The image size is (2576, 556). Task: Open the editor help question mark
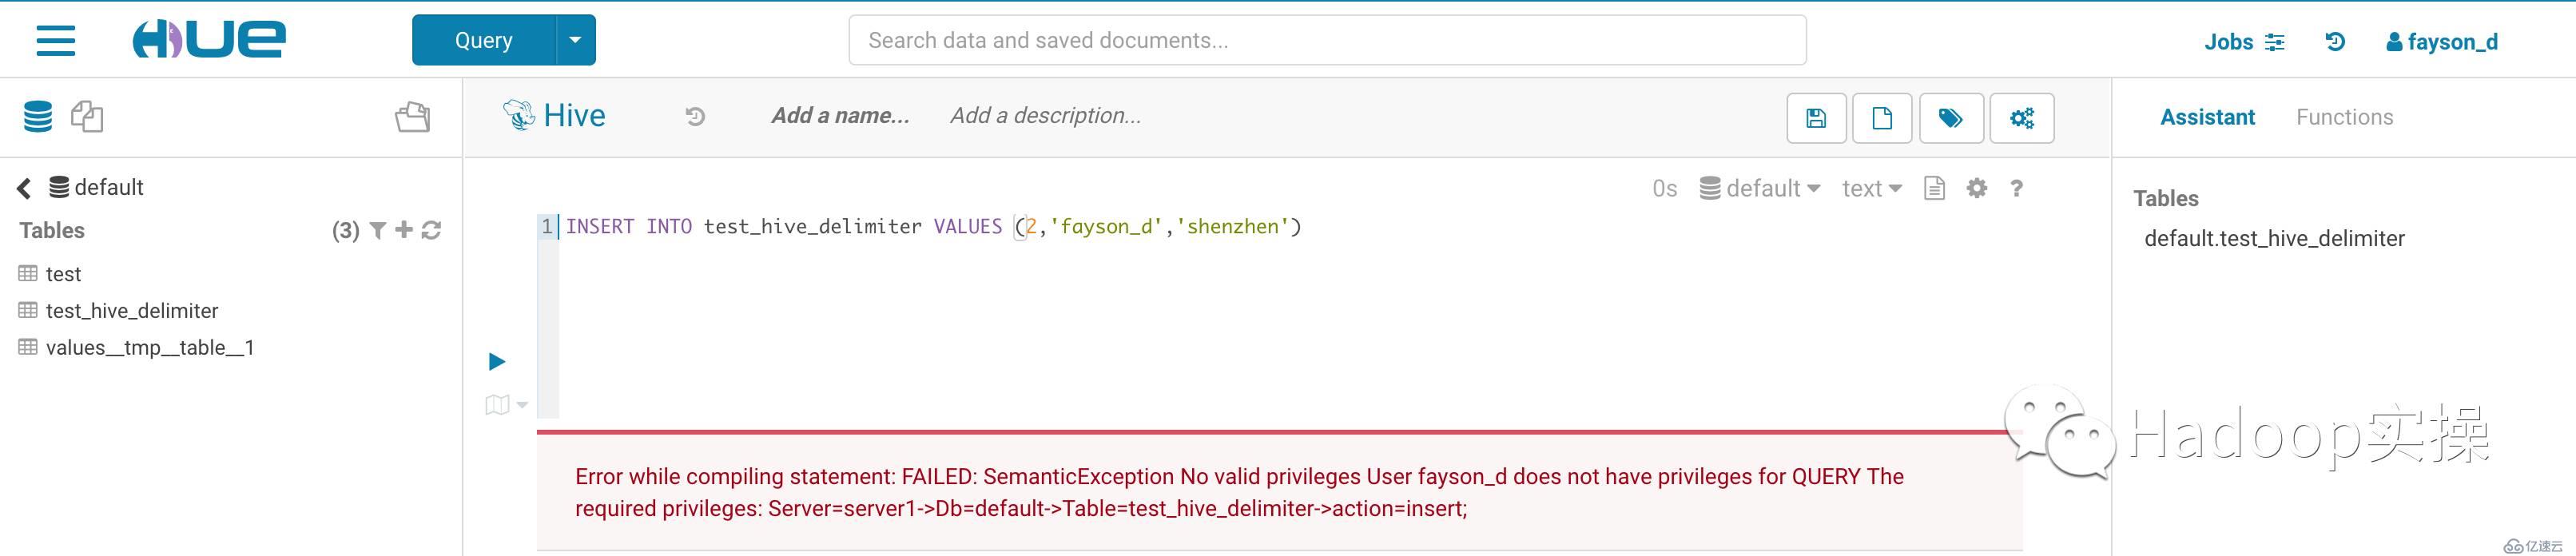[2016, 188]
